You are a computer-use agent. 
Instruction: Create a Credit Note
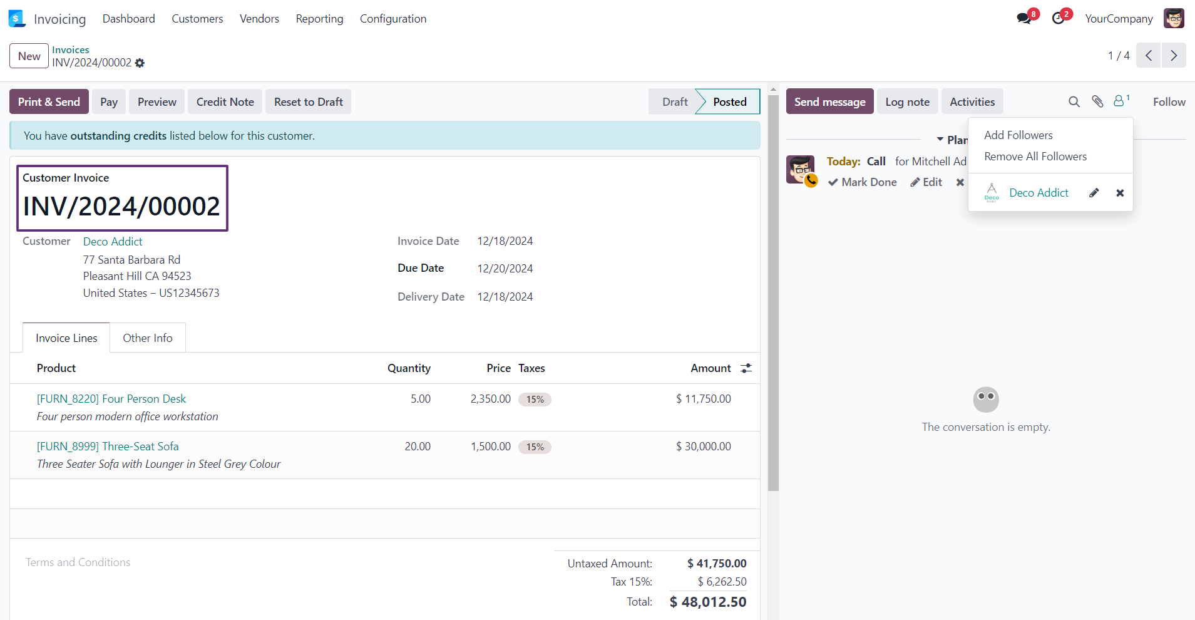(225, 101)
